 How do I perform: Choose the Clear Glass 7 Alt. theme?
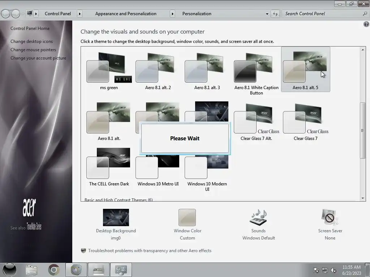click(256, 121)
